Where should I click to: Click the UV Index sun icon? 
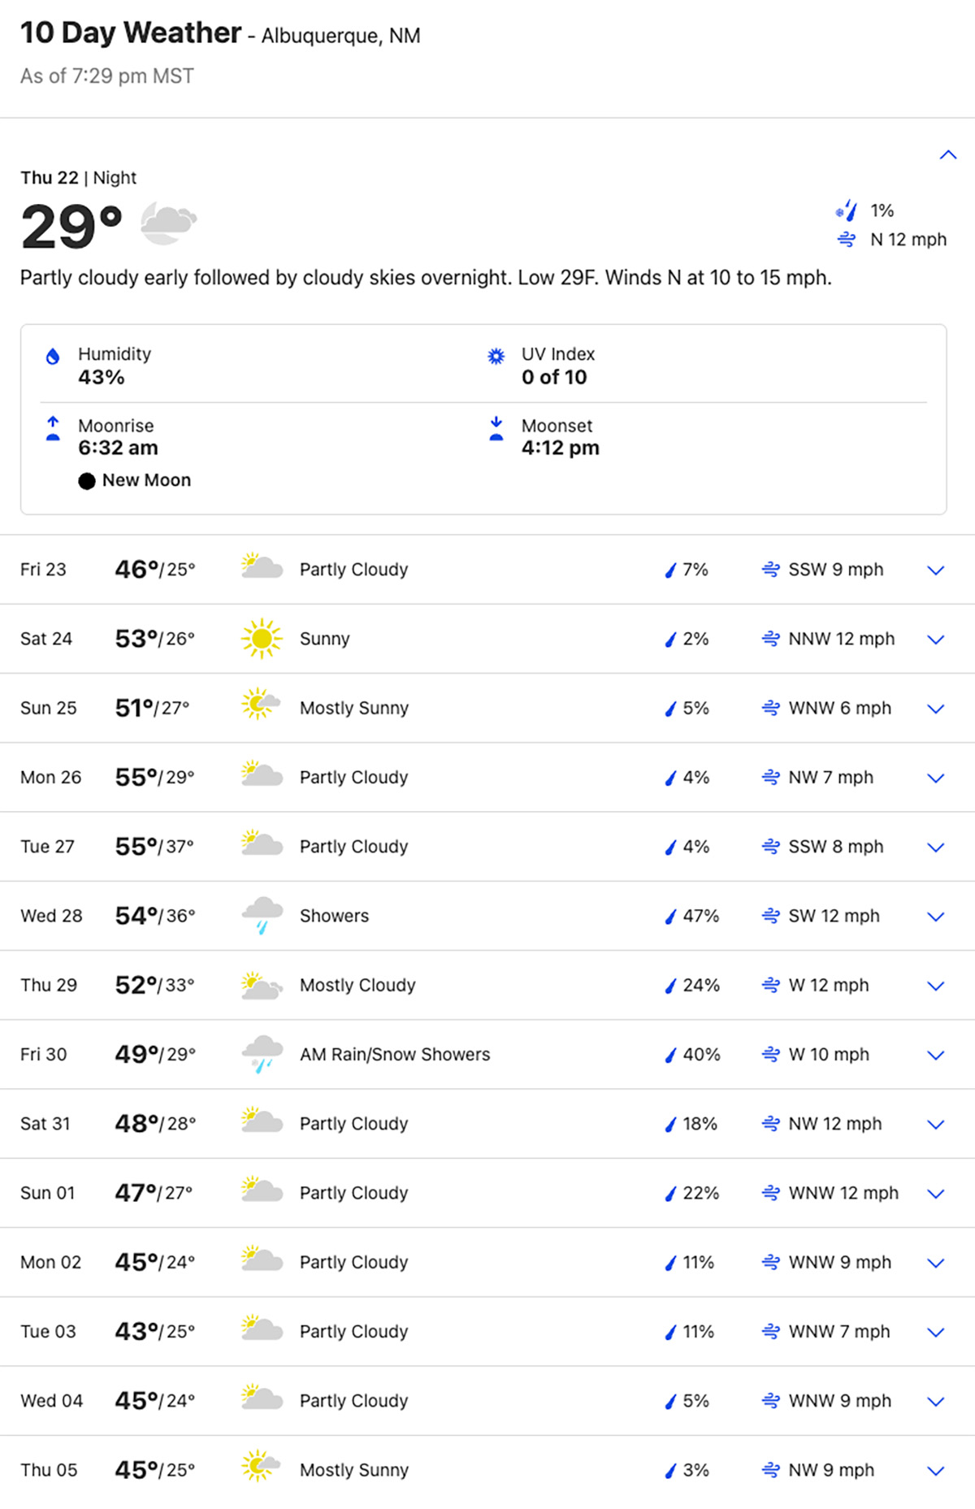[496, 356]
